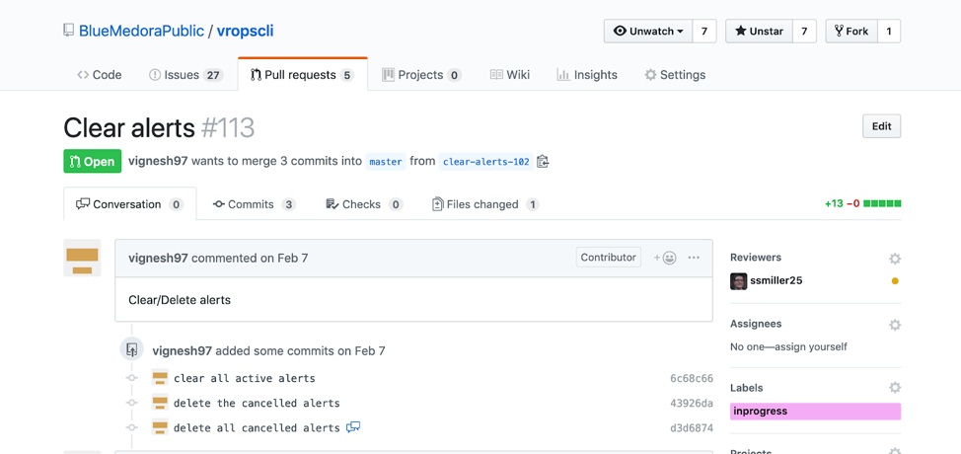Open commit 'delete the cancelled alerts'
Viewport: 961px width, 454px height.
point(257,403)
